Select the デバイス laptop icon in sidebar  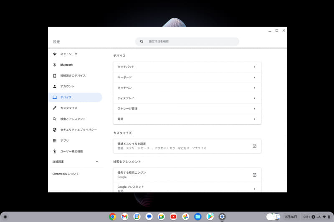55,97
